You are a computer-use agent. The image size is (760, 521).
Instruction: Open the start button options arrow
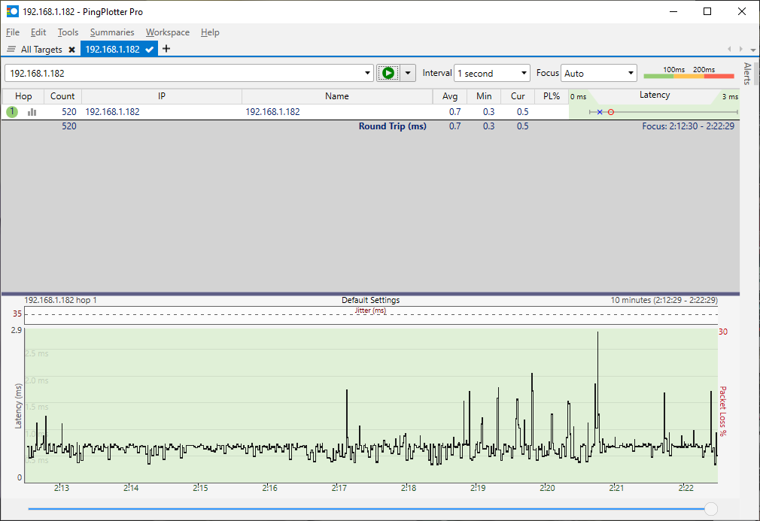click(409, 73)
